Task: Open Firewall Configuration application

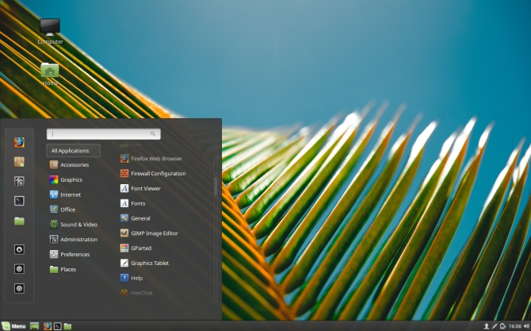Action: coord(158,173)
